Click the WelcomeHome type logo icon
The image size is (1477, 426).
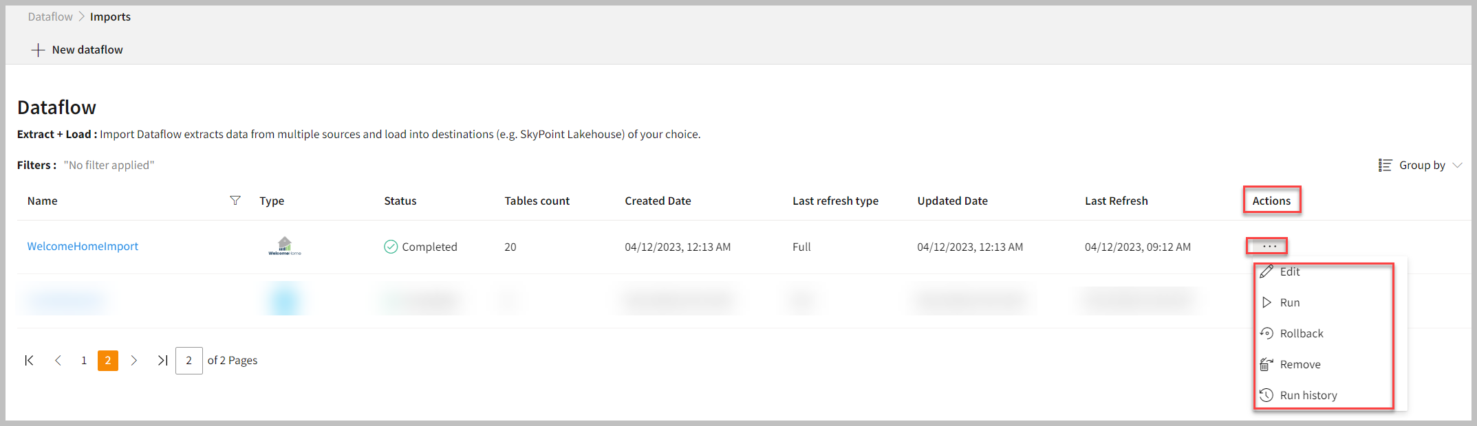285,246
